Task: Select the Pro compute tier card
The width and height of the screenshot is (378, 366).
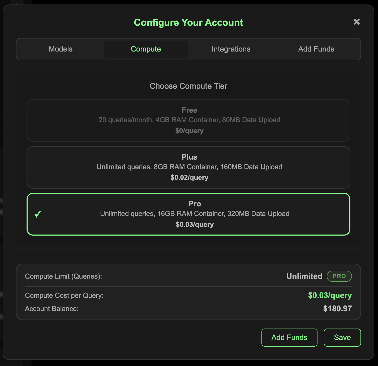Action: [188, 214]
